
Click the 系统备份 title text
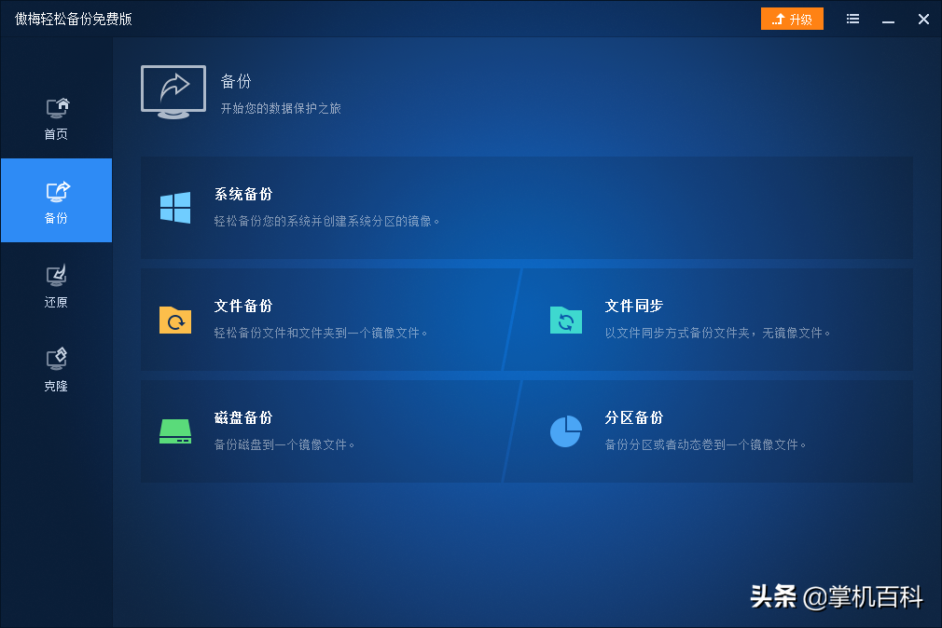pyautogui.click(x=243, y=194)
